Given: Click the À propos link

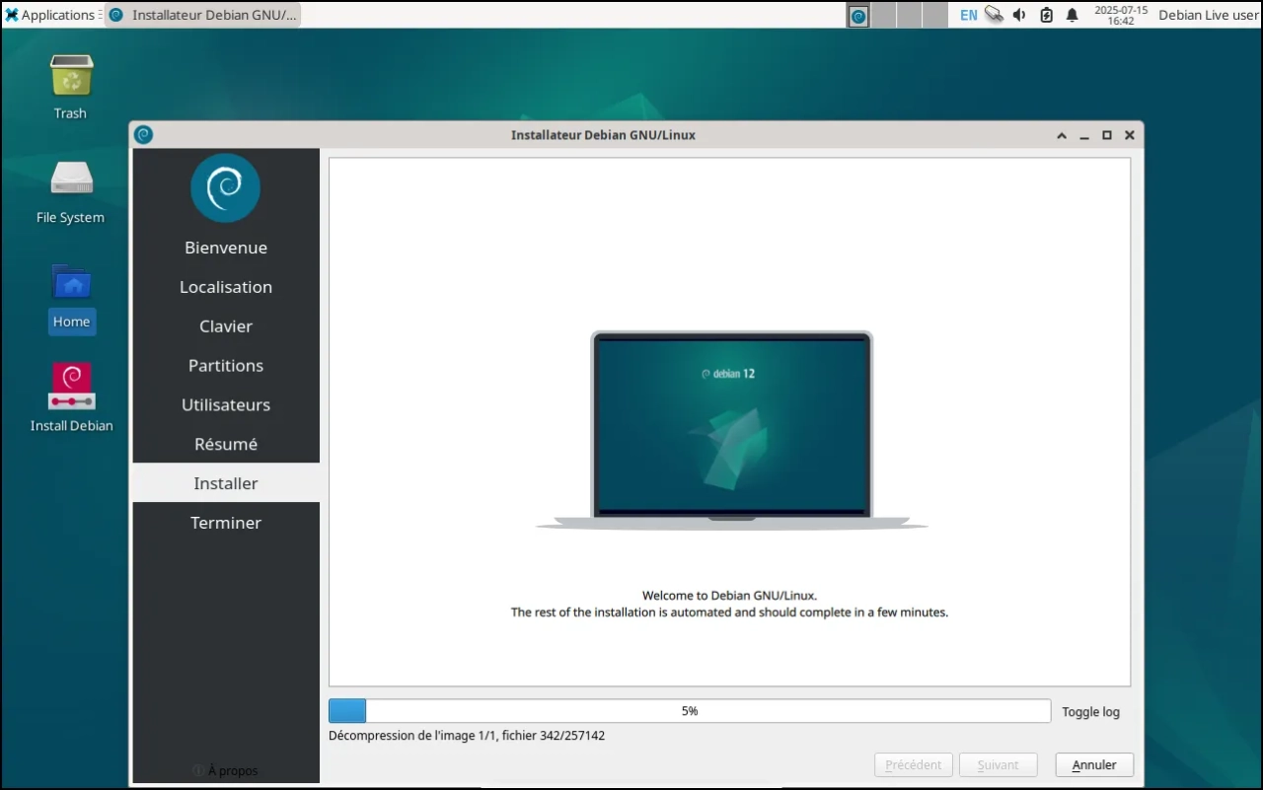Looking at the screenshot, I should pos(232,770).
